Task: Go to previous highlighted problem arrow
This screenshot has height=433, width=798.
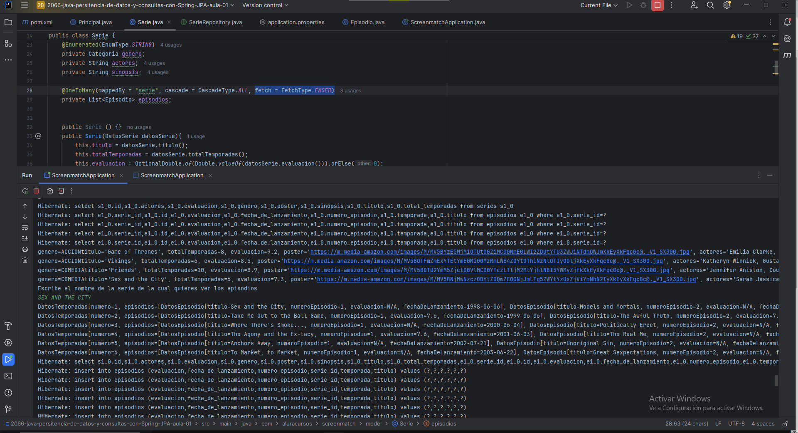Action: click(x=765, y=36)
